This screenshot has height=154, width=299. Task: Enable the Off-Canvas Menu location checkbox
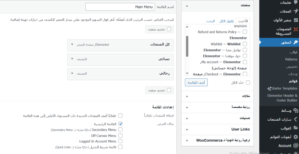click(120, 136)
